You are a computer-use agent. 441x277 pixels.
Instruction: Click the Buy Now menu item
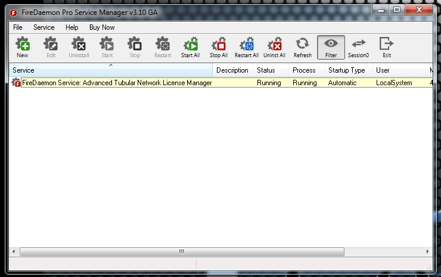pyautogui.click(x=102, y=27)
